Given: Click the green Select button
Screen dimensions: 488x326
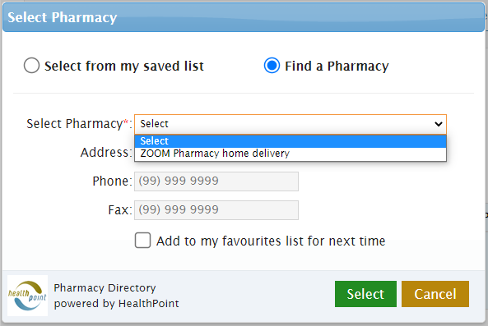Looking at the screenshot, I should tap(365, 294).
